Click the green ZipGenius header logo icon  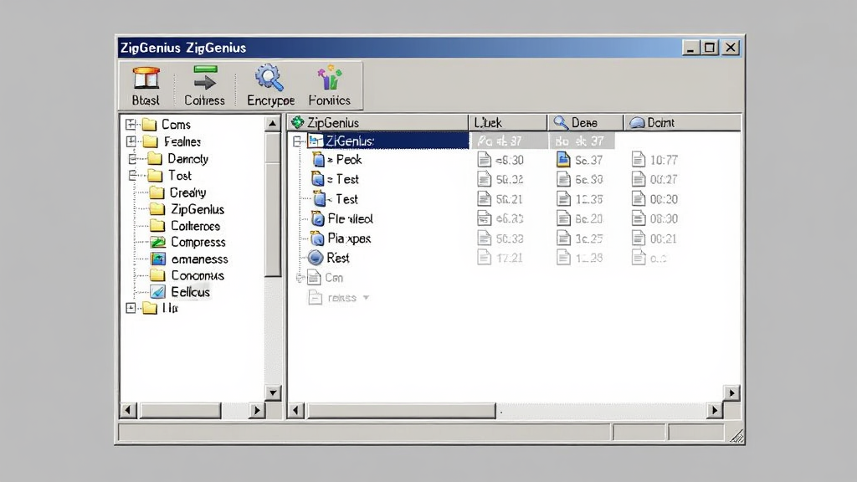click(x=297, y=122)
